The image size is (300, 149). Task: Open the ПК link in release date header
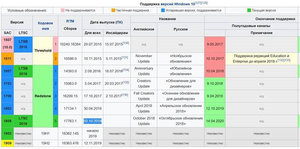click(119, 22)
